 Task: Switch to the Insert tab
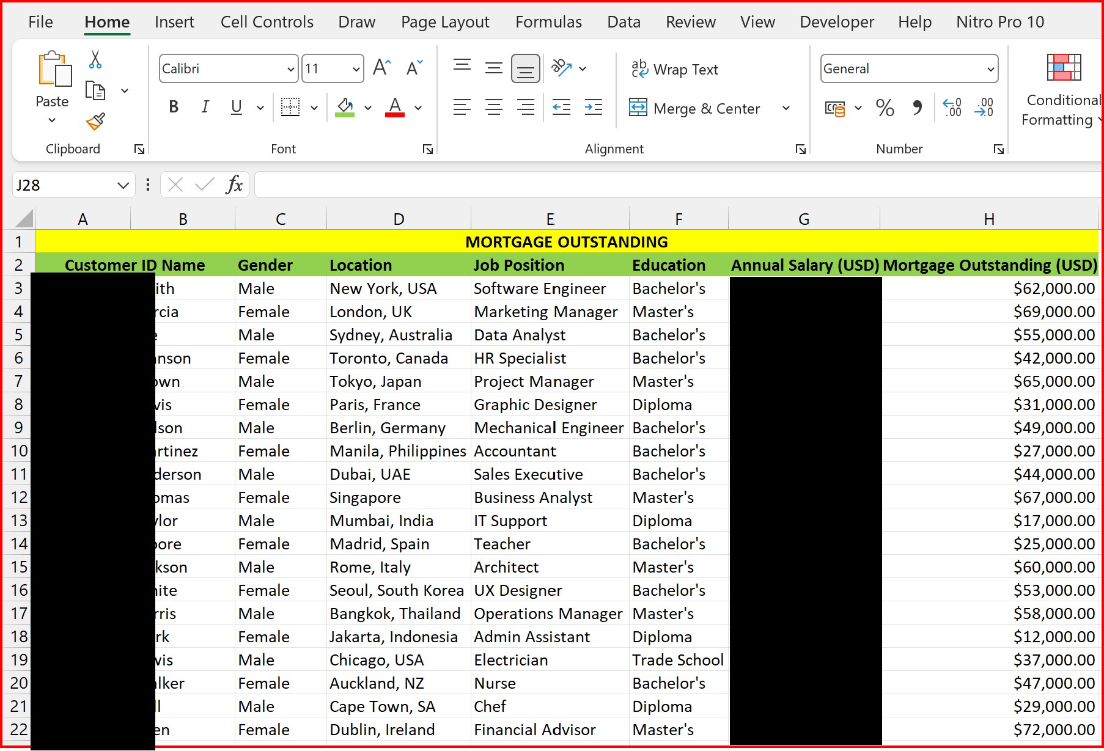click(x=174, y=22)
